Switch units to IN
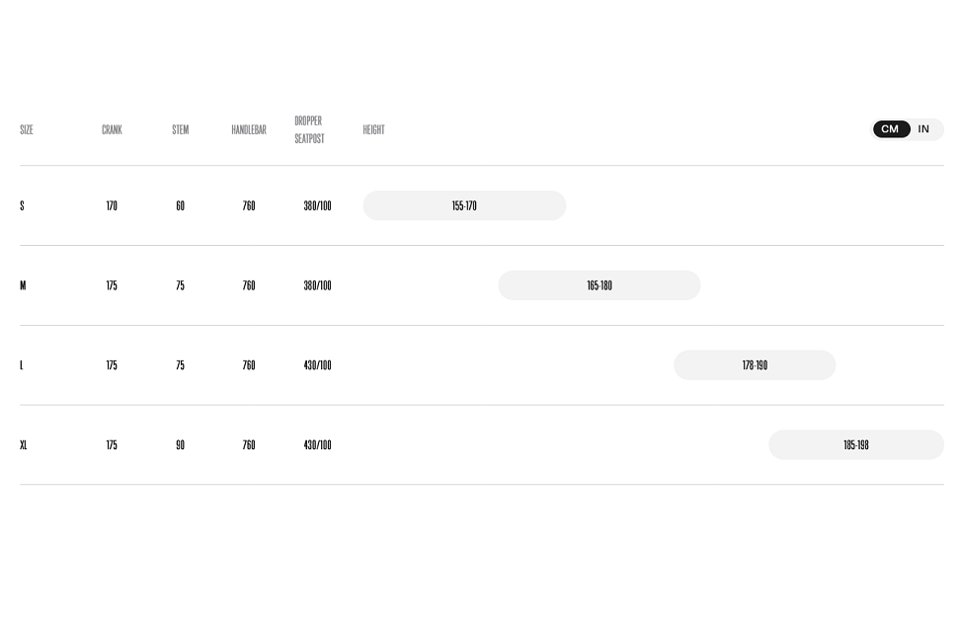Image resolution: width=960 pixels, height=632 pixels. coord(923,129)
